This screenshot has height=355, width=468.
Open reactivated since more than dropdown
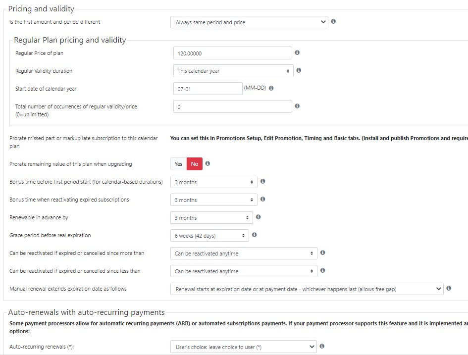[x=244, y=254]
